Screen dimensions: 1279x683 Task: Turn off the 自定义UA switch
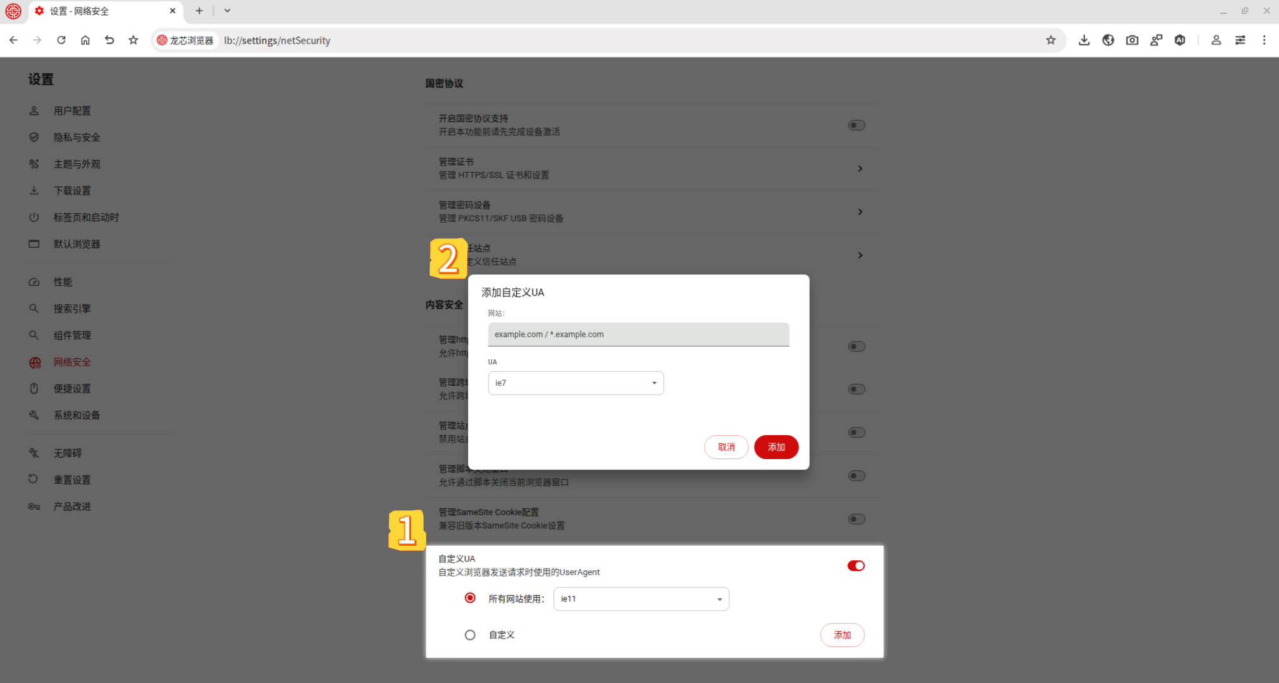[x=856, y=565]
